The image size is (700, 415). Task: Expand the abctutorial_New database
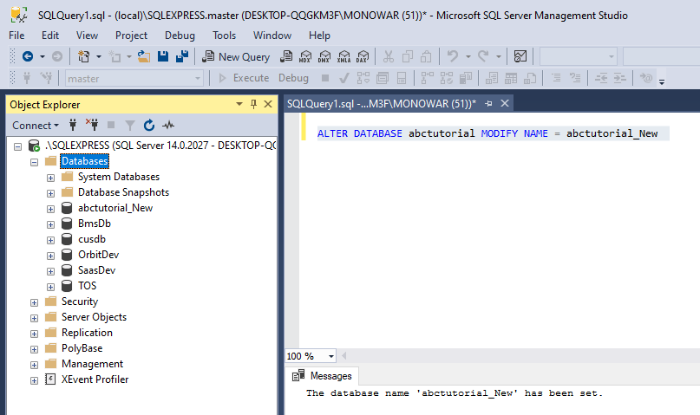tap(51, 209)
